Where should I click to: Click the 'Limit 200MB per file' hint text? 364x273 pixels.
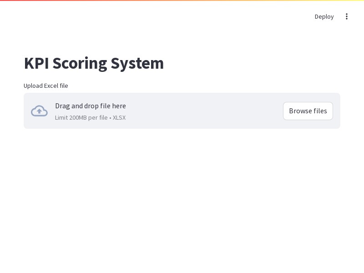click(x=81, y=118)
